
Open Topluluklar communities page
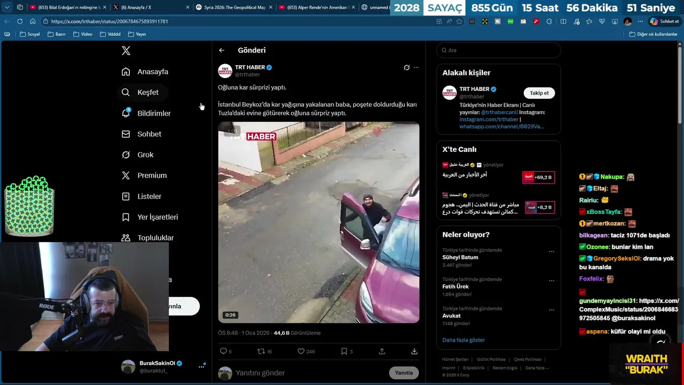click(x=147, y=238)
